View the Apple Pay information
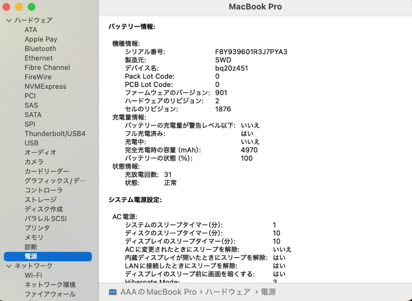The width and height of the screenshot is (412, 301). pyautogui.click(x=41, y=39)
